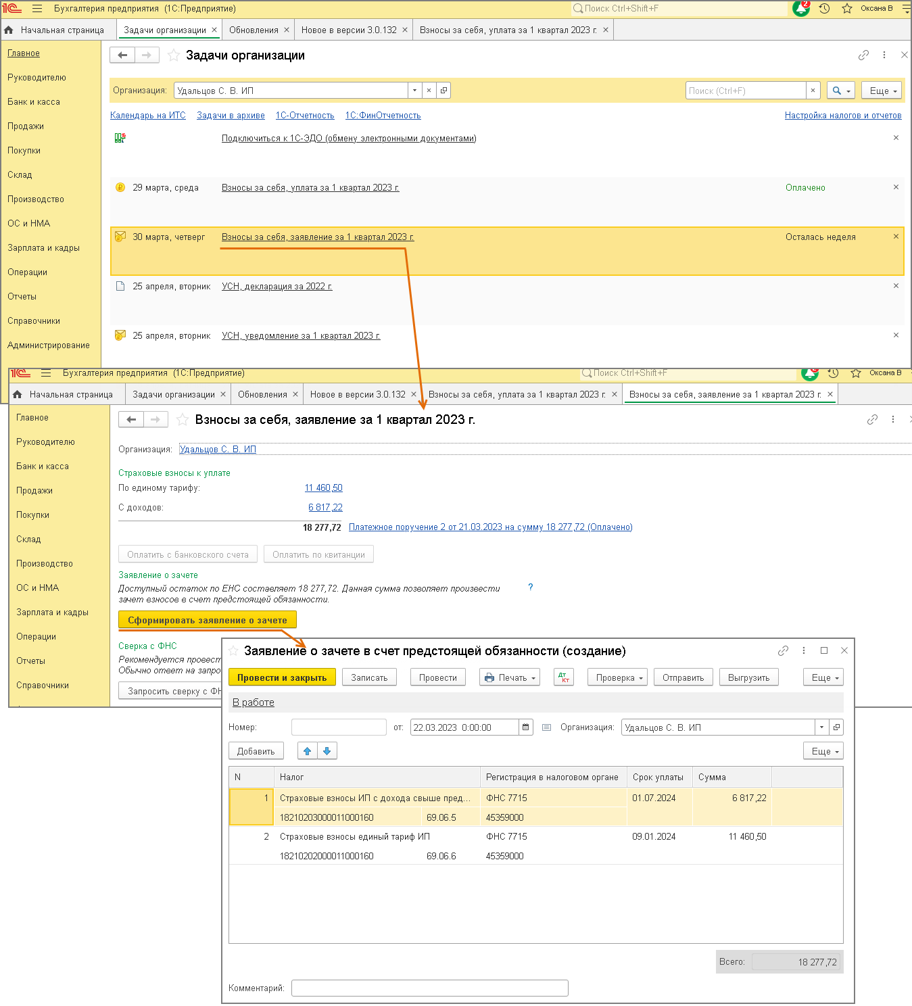Copy link icon on Задачи организации page
This screenshot has height=1006, width=912.
pyautogui.click(x=863, y=55)
